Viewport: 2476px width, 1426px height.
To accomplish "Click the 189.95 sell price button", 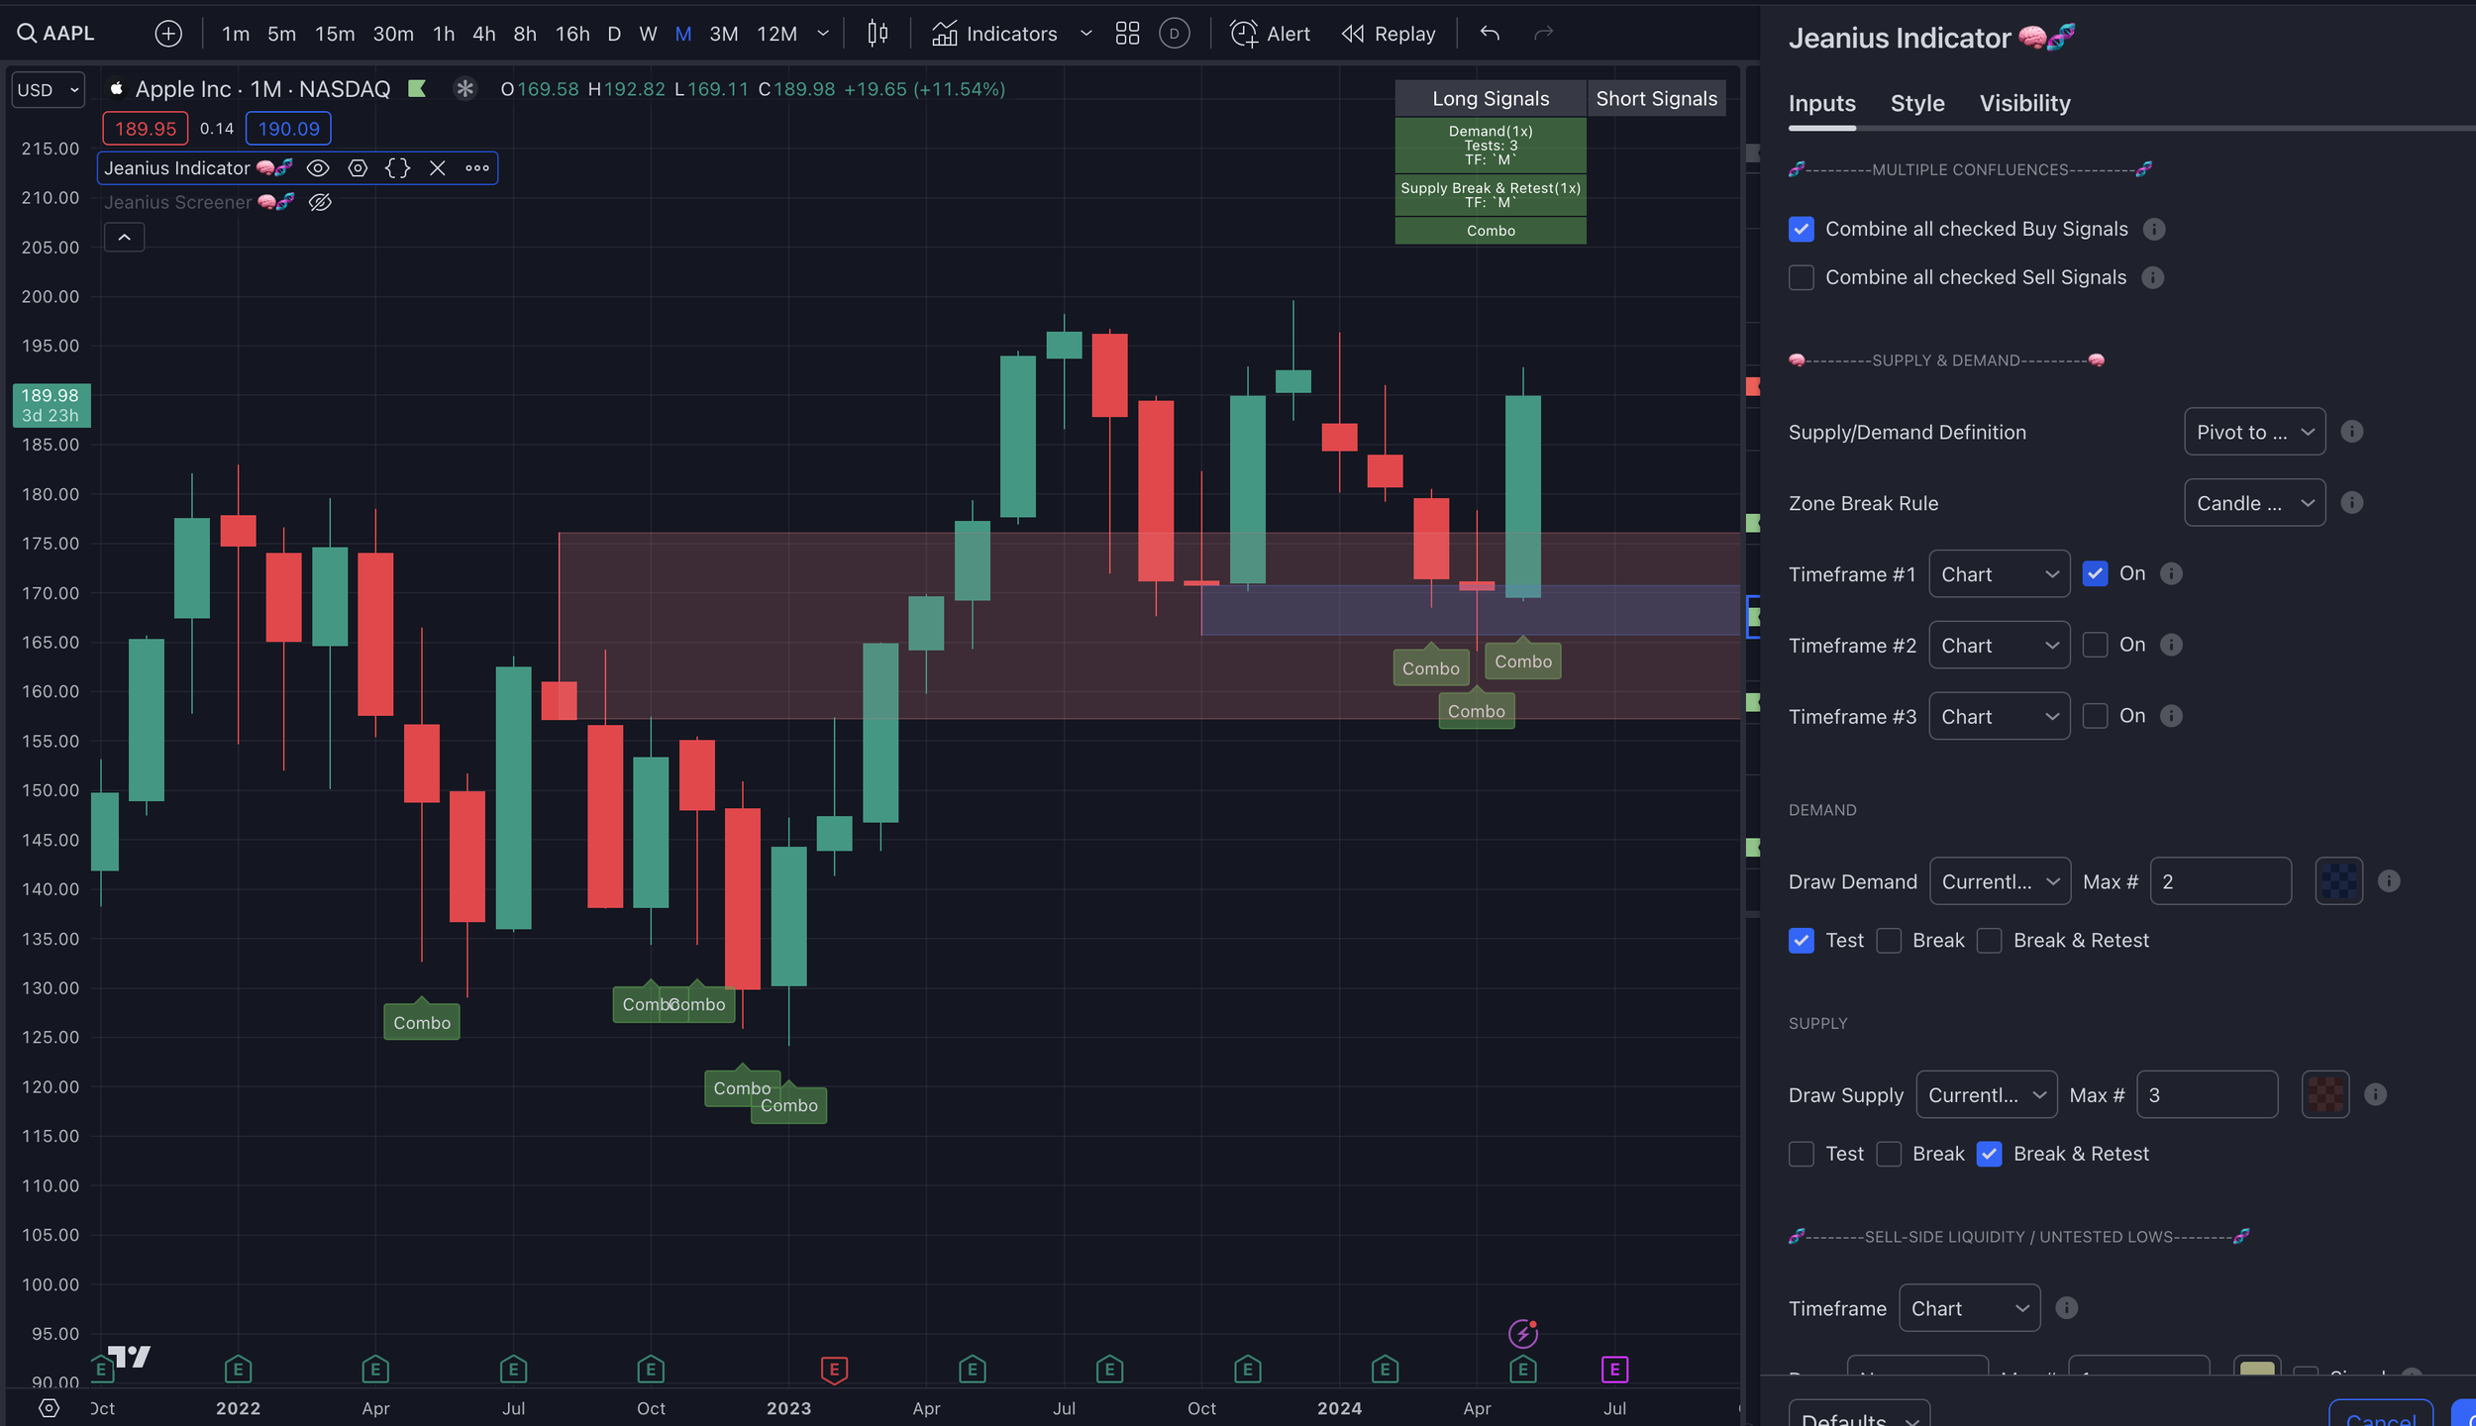I will coord(146,129).
